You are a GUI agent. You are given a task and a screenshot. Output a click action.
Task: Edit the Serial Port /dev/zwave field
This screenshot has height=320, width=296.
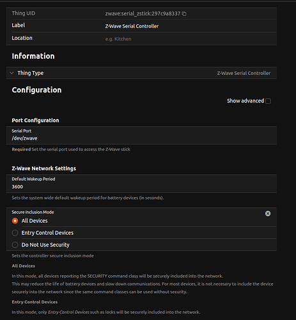tap(141, 136)
